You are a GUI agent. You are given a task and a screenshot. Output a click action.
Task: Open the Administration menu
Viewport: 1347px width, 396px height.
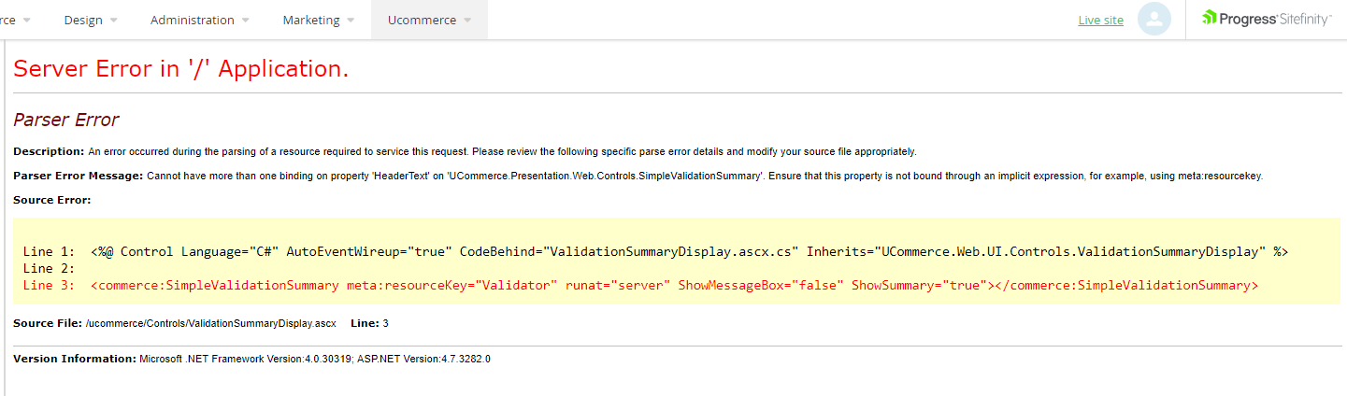pos(200,20)
